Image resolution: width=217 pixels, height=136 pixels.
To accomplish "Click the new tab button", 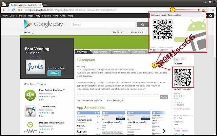I will pyautogui.click(x=45, y=5).
